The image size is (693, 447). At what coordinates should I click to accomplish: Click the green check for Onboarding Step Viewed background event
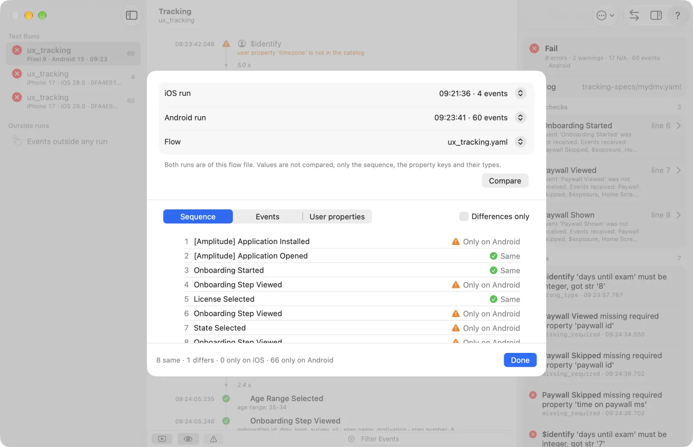point(226,421)
